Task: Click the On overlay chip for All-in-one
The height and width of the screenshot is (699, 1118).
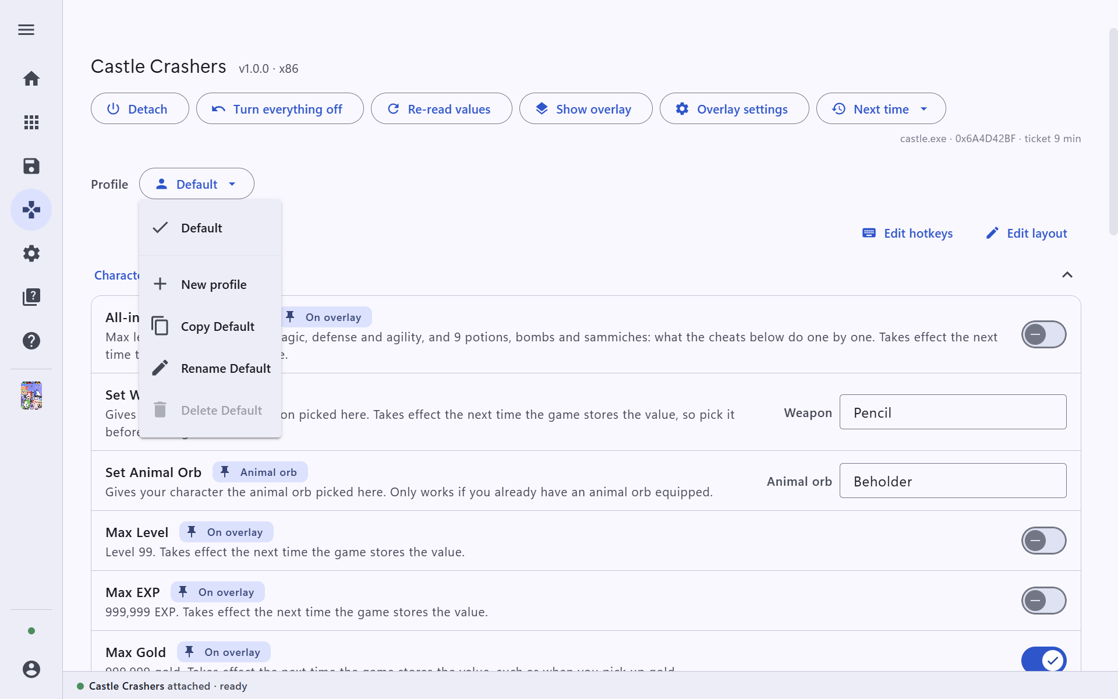Action: pyautogui.click(x=326, y=317)
